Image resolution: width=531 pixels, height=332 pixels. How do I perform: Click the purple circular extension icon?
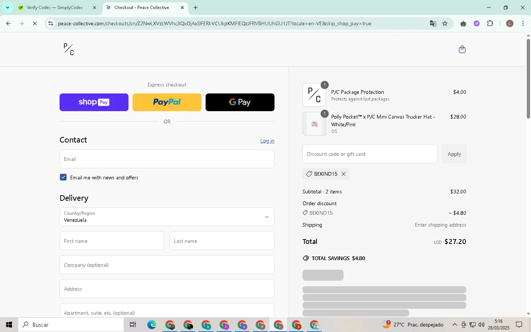pyautogui.click(x=477, y=23)
